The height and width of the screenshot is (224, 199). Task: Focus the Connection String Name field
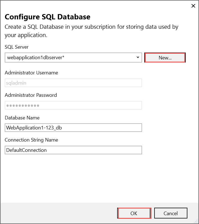pos(73,150)
